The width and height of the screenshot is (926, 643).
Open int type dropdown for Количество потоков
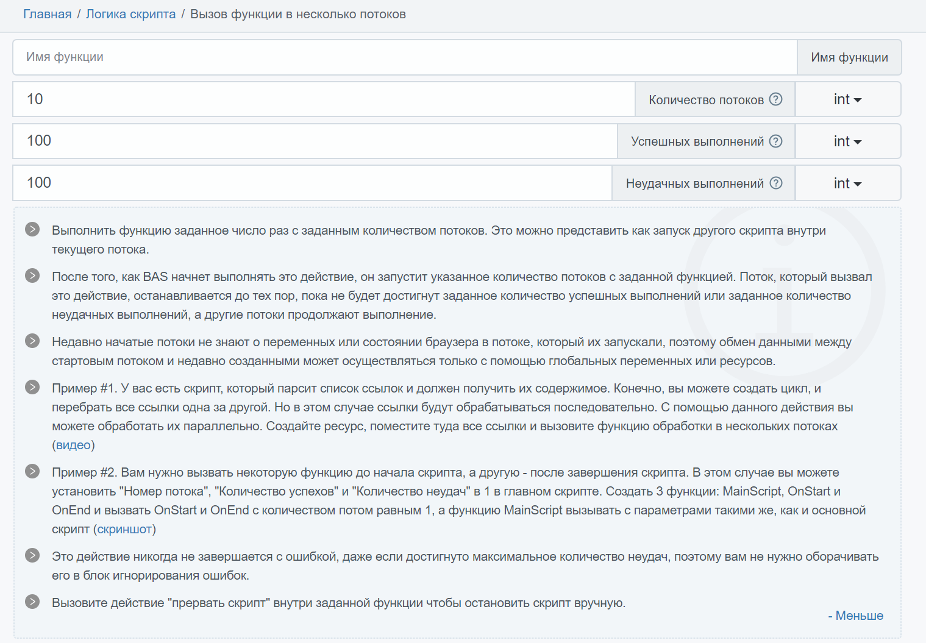click(848, 99)
